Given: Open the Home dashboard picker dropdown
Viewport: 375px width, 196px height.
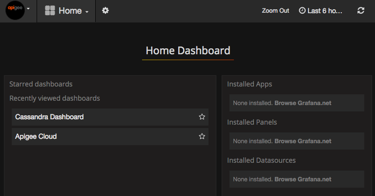Looking at the screenshot, I should coord(73,11).
